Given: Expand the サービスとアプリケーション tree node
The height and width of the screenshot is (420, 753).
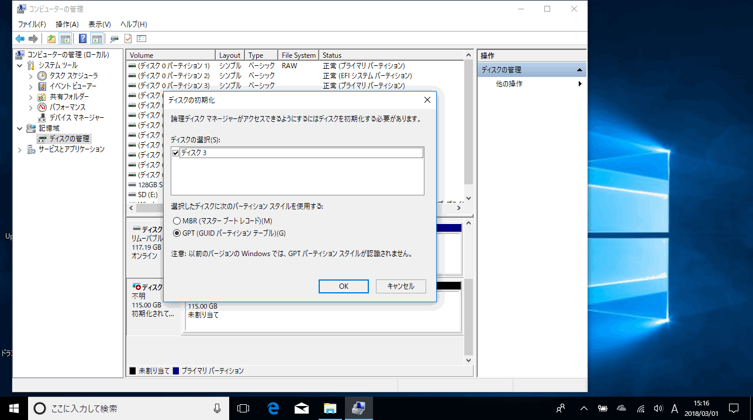Looking at the screenshot, I should (20, 149).
